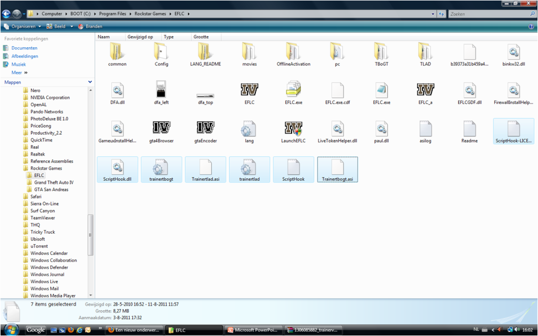Click the Branden toolbar button
This screenshot has width=538, height=336.
(x=90, y=26)
